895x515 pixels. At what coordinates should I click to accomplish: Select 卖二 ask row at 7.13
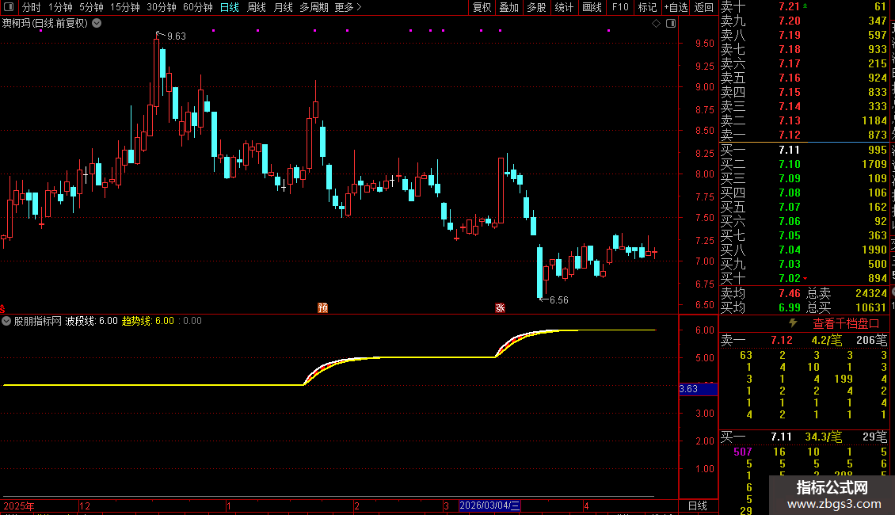pyautogui.click(x=804, y=120)
